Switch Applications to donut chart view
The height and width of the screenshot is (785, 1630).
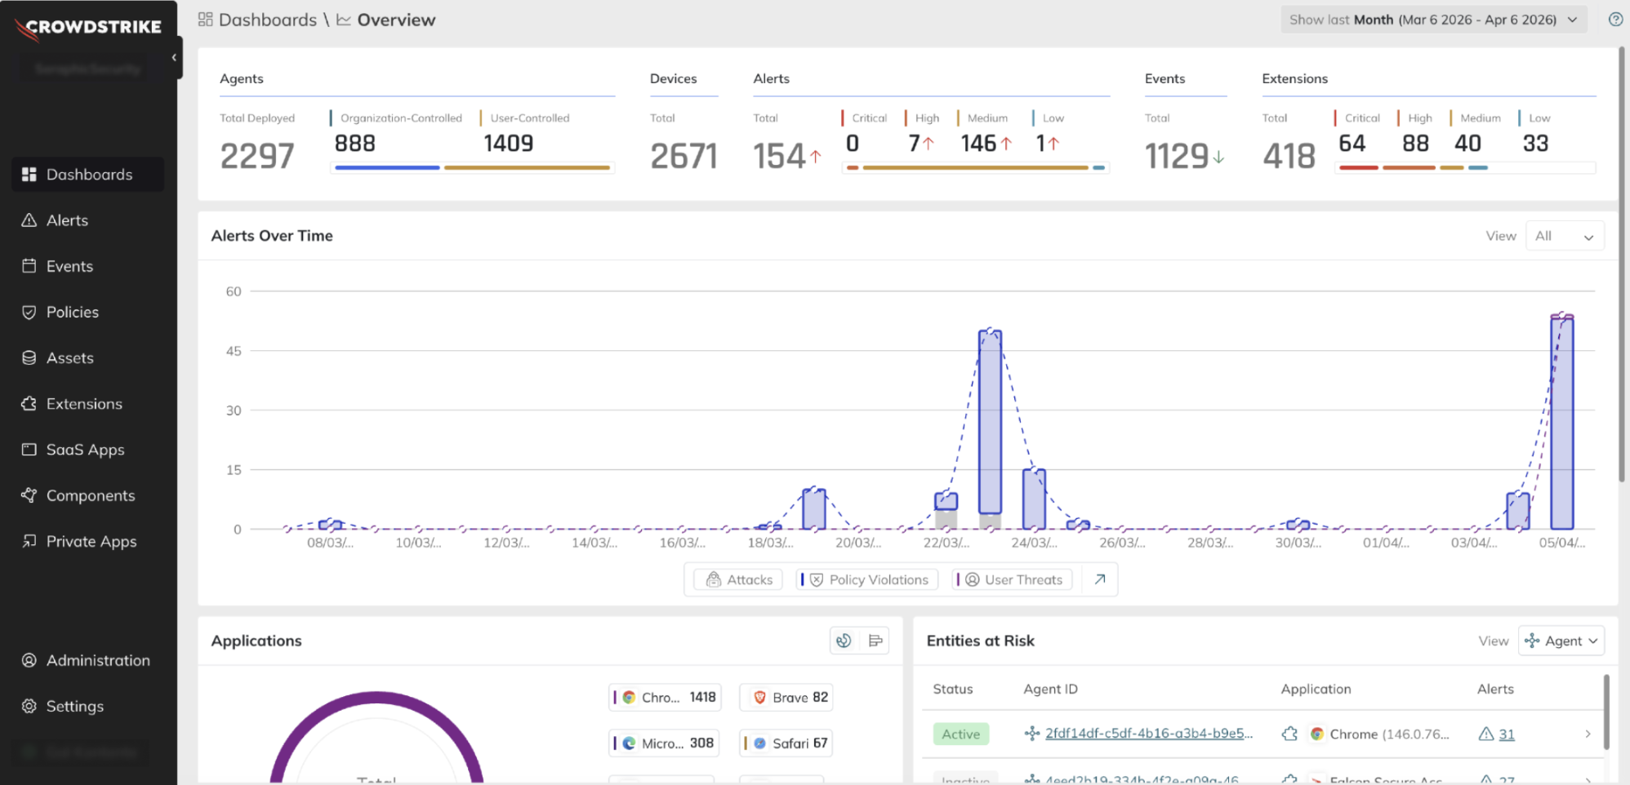(844, 641)
